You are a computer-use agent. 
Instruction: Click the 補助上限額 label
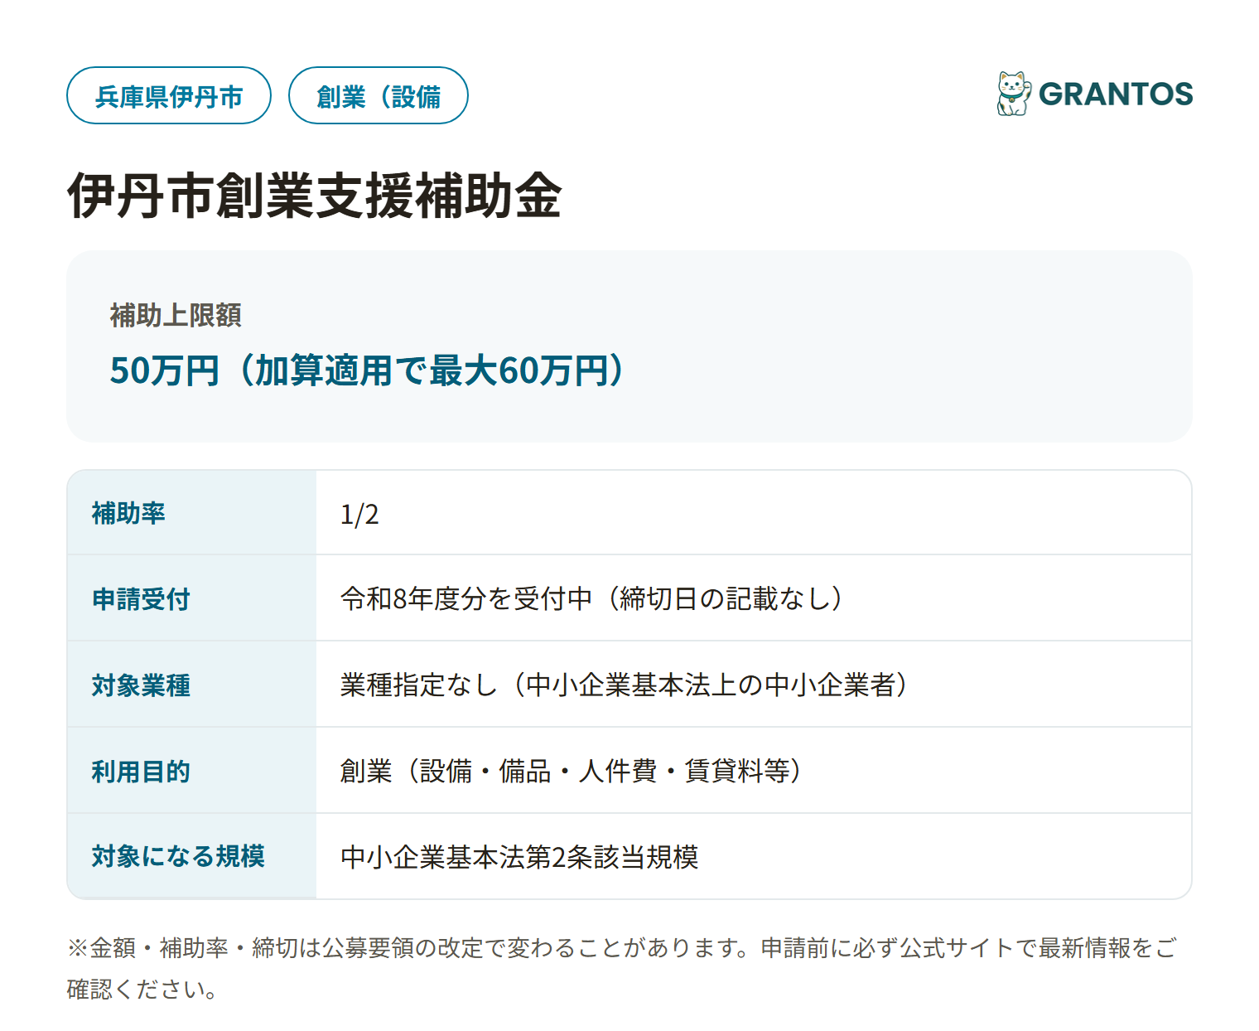(x=176, y=315)
